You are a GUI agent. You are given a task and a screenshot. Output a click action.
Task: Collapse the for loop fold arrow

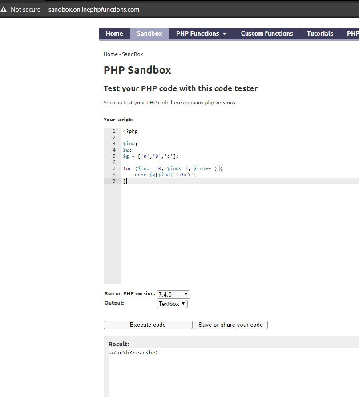click(119, 168)
